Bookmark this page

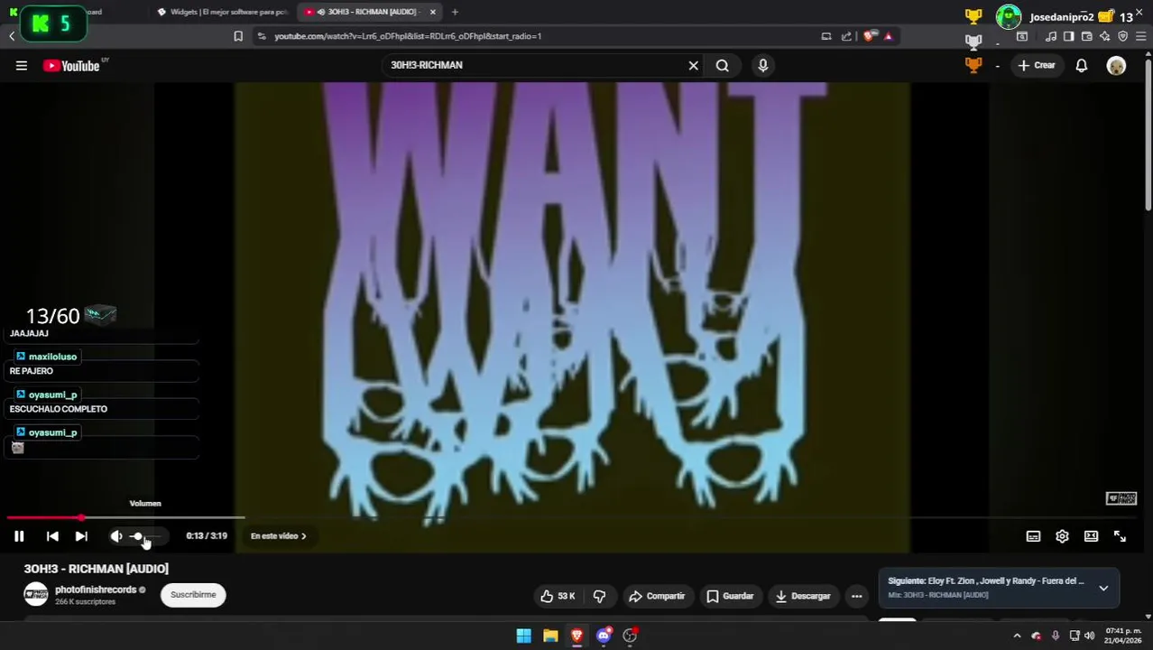(x=238, y=36)
